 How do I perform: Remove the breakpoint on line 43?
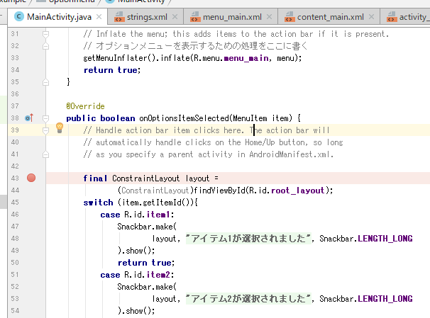tap(31, 178)
